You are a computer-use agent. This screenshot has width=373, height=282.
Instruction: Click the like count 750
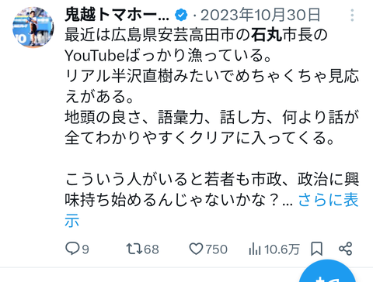click(x=217, y=249)
